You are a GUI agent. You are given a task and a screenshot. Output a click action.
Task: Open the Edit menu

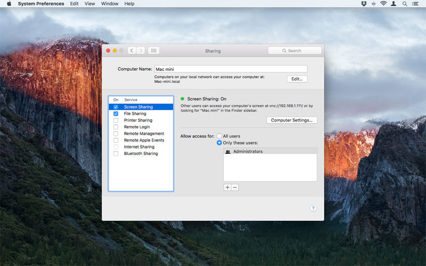point(74,4)
